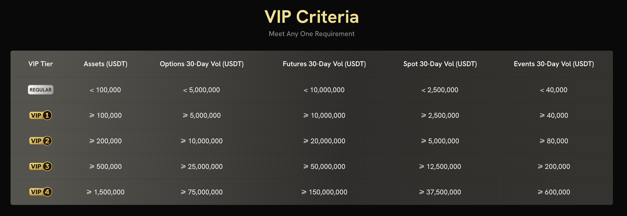Select Options 30-Day Vol (USDT) header
627x216 pixels.
pyautogui.click(x=202, y=64)
